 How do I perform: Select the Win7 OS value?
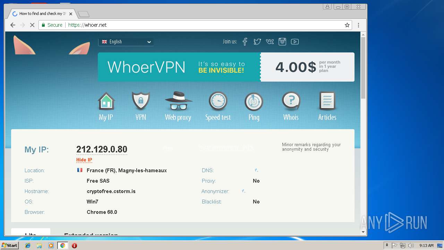(x=93, y=202)
